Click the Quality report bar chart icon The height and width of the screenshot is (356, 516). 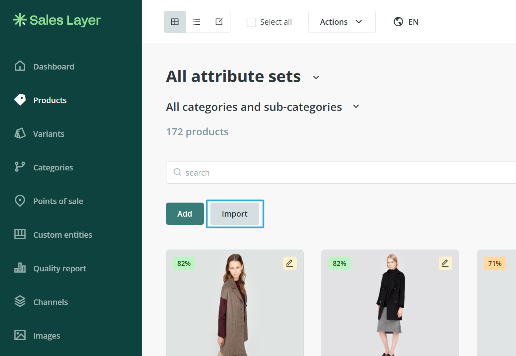[20, 268]
